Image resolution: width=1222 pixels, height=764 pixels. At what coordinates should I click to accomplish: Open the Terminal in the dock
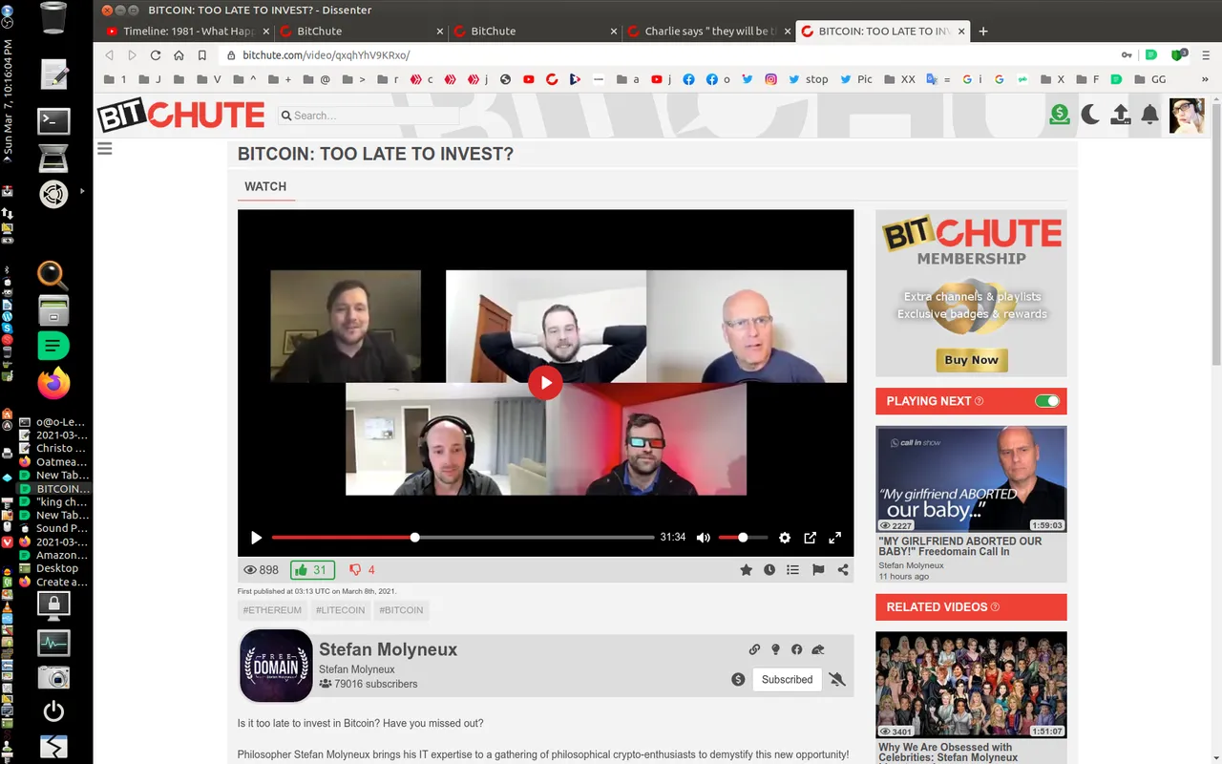tap(53, 121)
